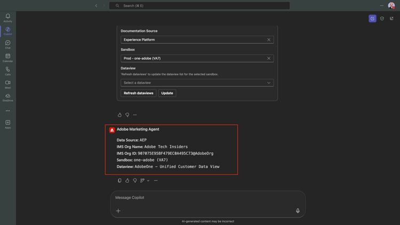This screenshot has height=225, width=400.
Task: Click IMS Org Name Adobe Tech Insiders
Action: [152, 147]
